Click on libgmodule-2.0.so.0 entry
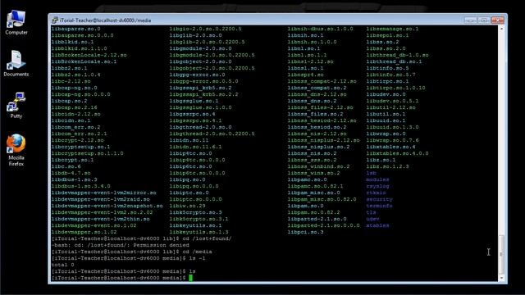The image size is (525, 295). point(200,48)
